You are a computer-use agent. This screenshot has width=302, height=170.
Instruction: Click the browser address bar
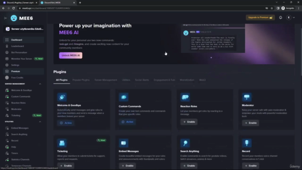141,8
